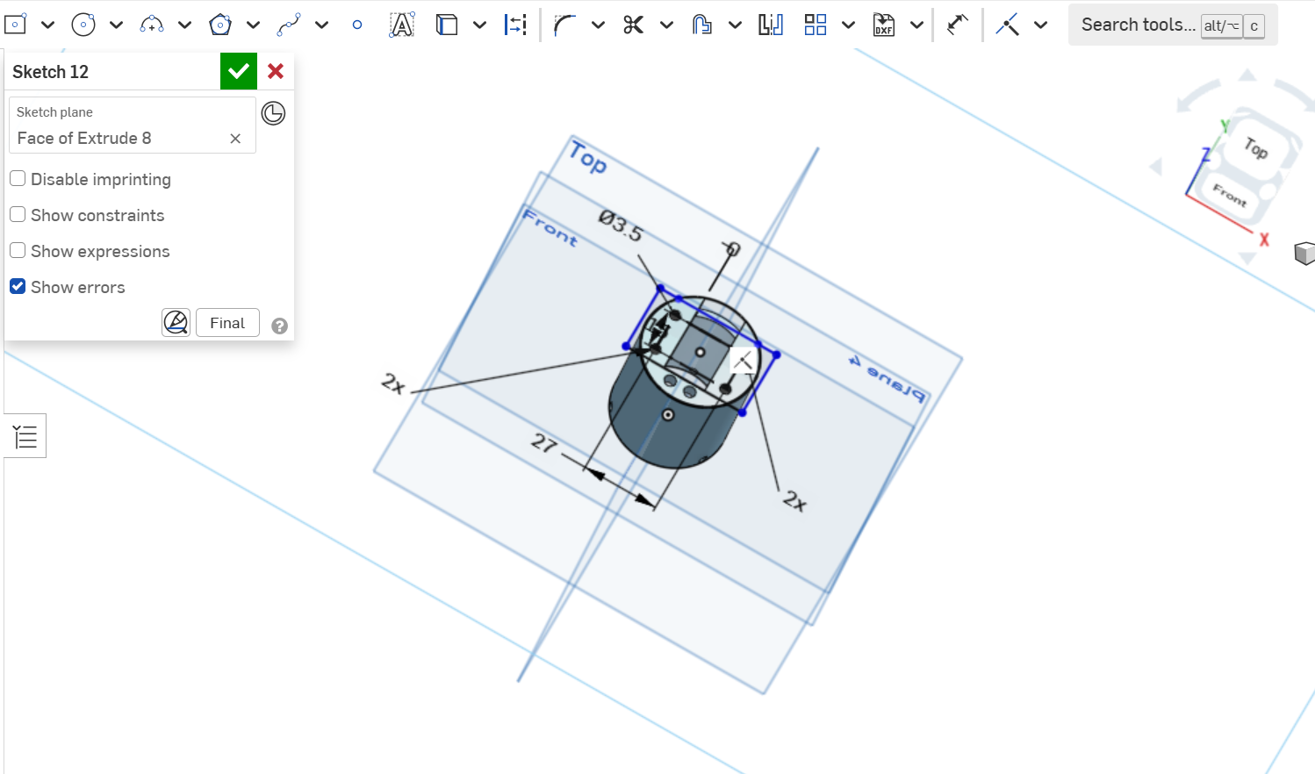Select the mirror tool
The image size is (1315, 774).
(x=770, y=25)
